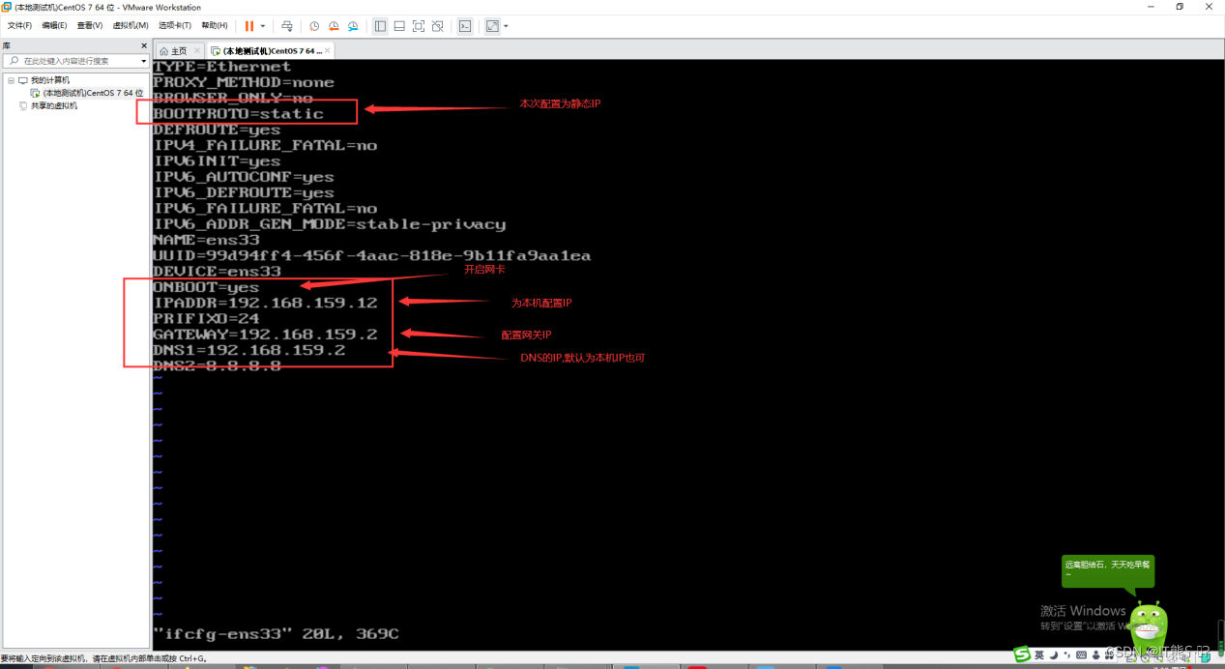The image size is (1225, 669).
Task: Click the status bar input redirect hint
Action: (103, 658)
